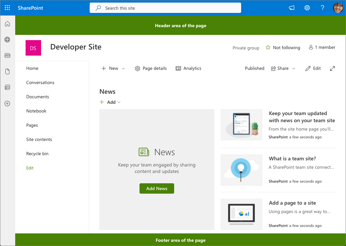The width and height of the screenshot is (346, 246).
Task: Click 'Header area of the page' banner text
Action: [x=181, y=26]
